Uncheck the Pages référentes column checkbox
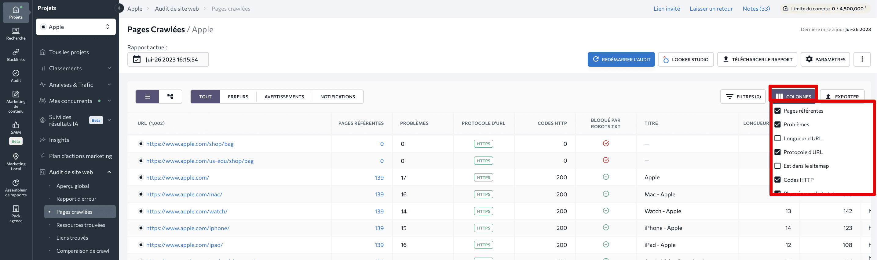 pyautogui.click(x=778, y=111)
